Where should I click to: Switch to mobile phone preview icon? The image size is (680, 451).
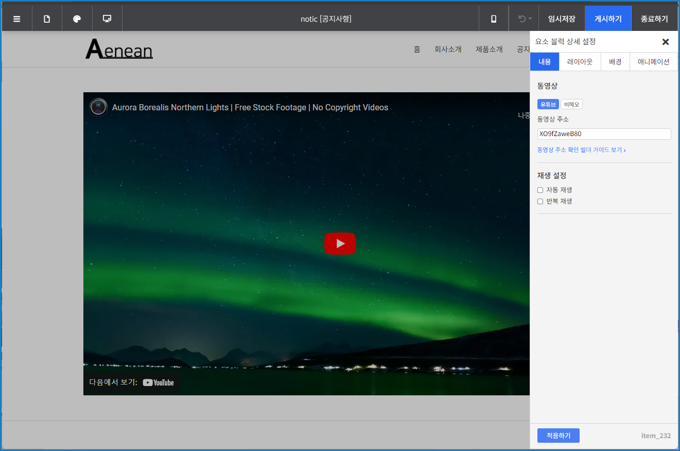tap(494, 19)
